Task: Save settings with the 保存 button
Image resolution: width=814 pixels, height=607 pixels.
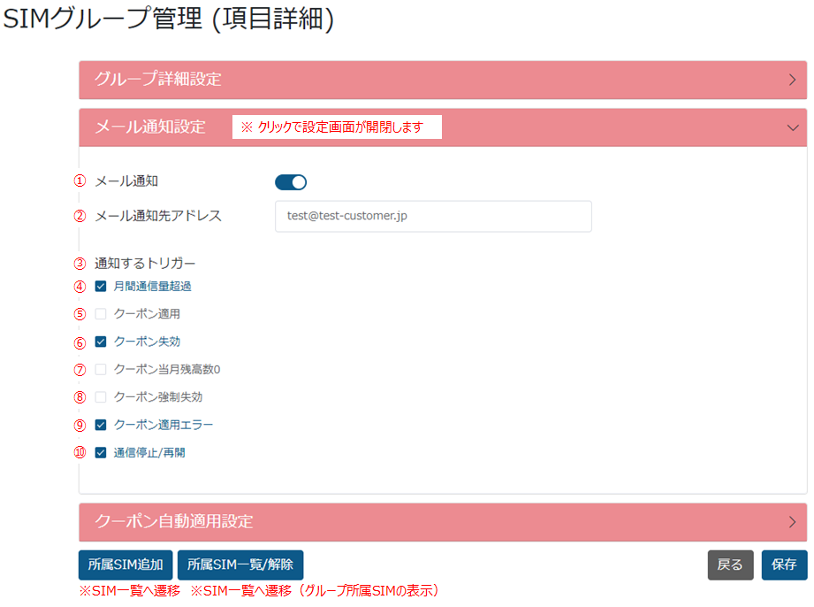Action: (784, 565)
